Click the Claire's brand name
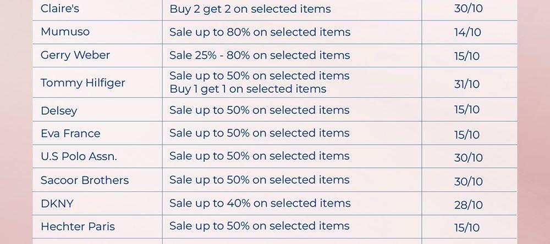Viewport: 550px width, 244px height. pos(60,9)
